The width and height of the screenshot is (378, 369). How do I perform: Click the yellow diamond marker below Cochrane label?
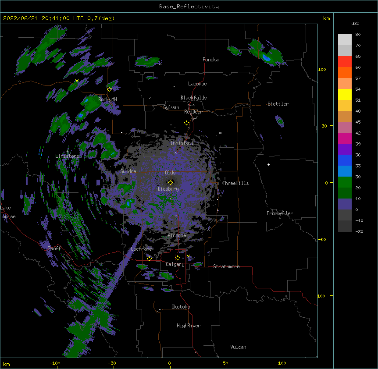click(149, 259)
